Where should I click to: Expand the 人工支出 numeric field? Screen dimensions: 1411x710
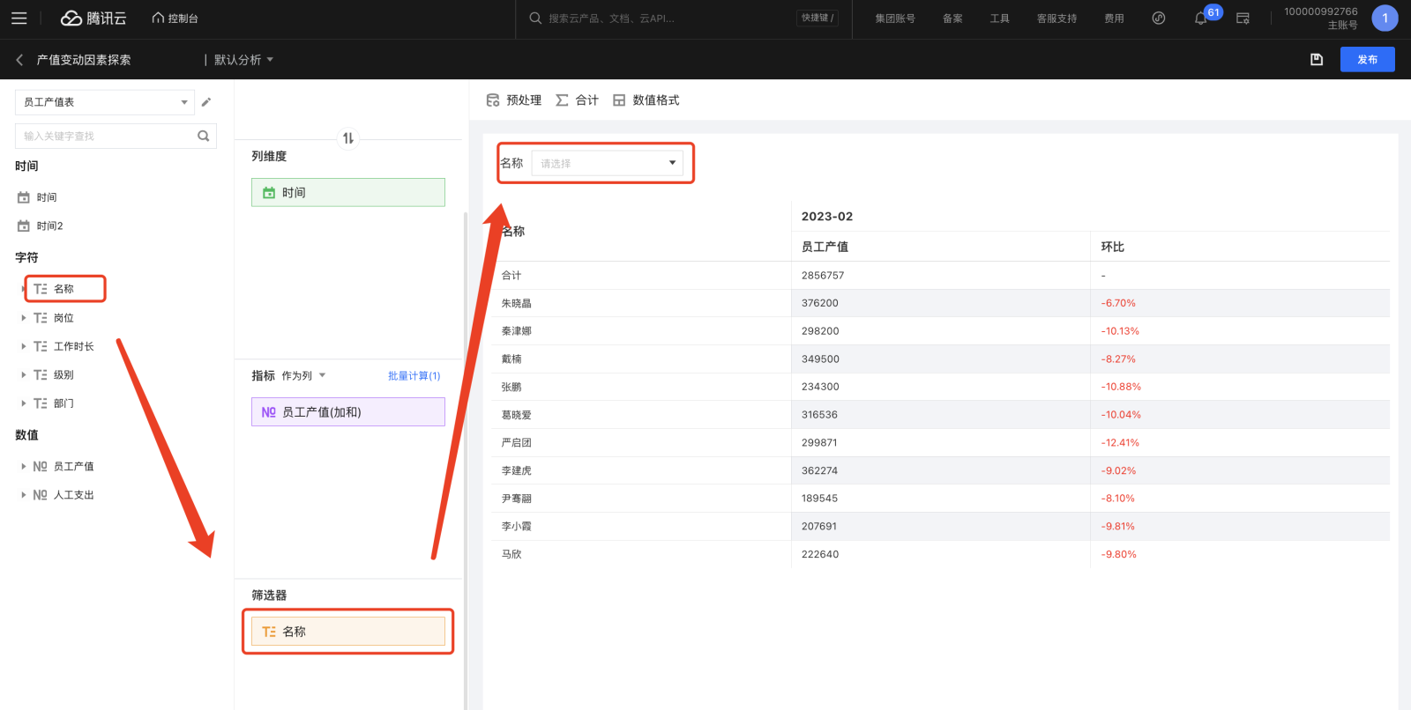[x=24, y=495]
